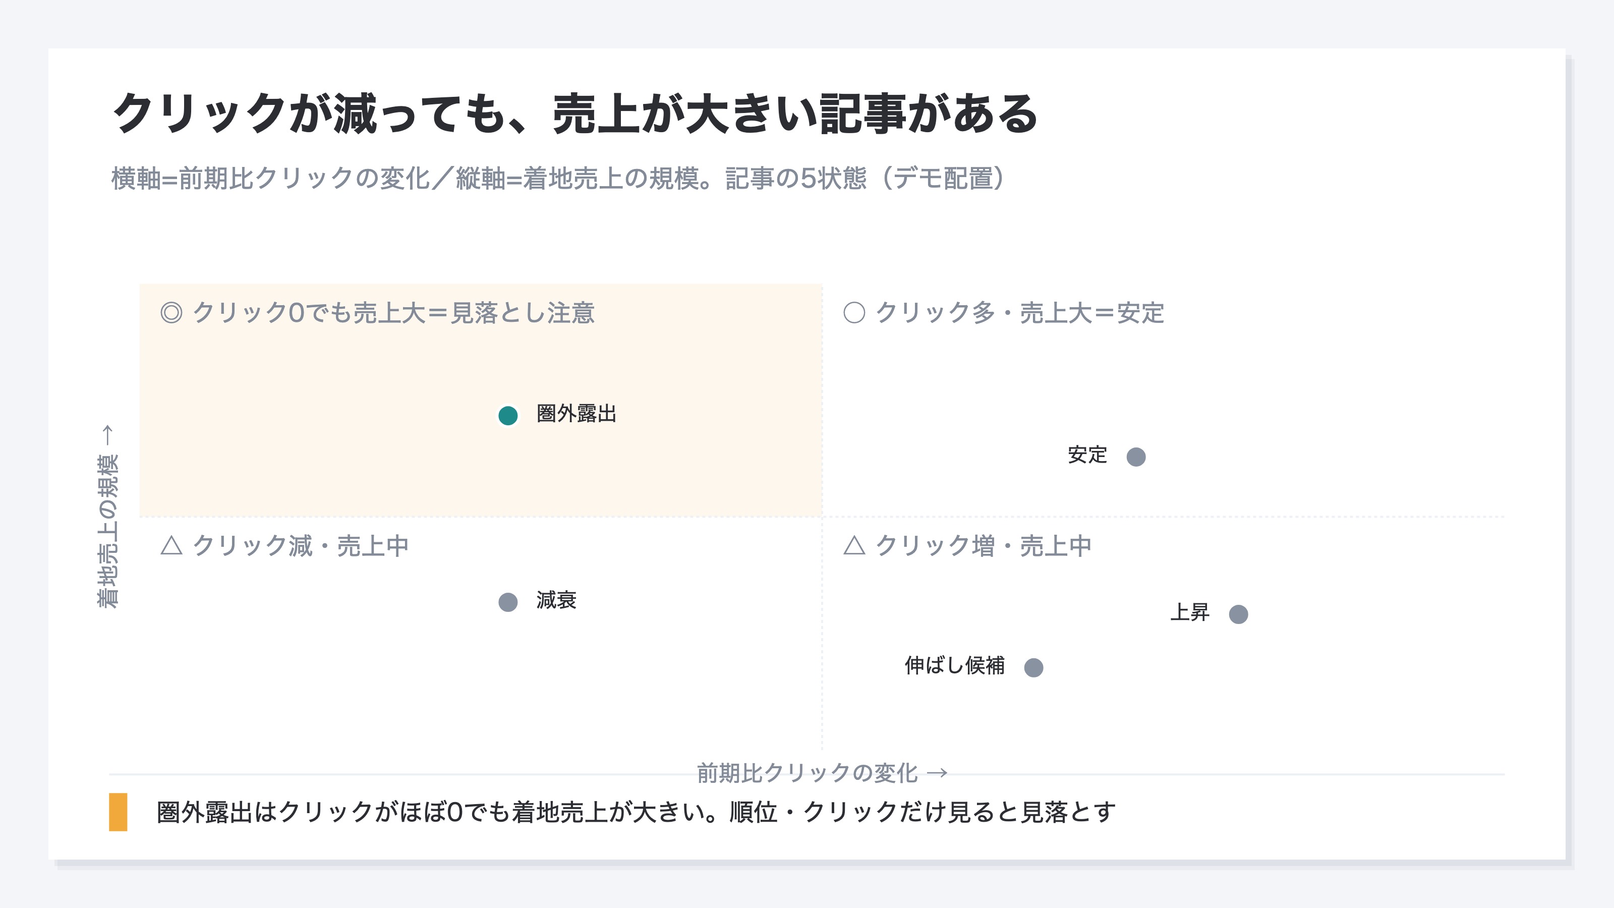Click the horizontal axis label 前期比クリックの変化

tap(822, 773)
